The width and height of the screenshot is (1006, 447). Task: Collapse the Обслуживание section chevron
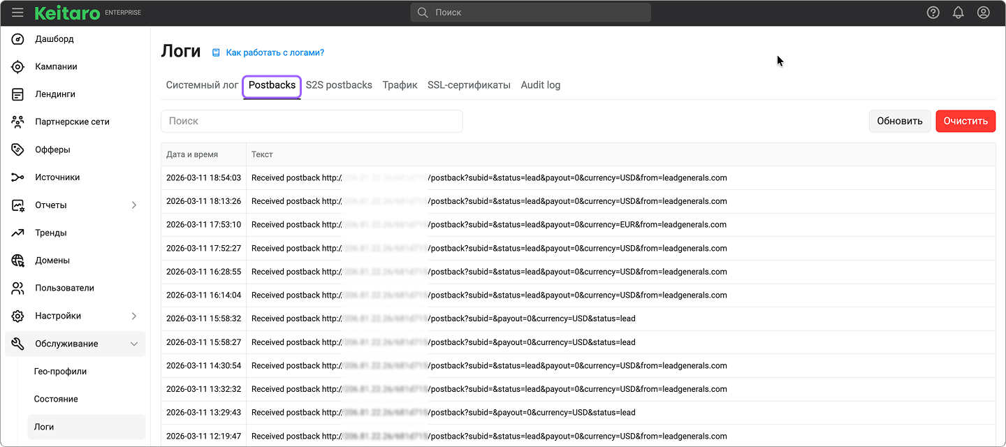tap(134, 344)
